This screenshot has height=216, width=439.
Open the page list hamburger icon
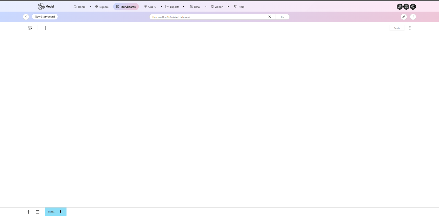(x=38, y=212)
